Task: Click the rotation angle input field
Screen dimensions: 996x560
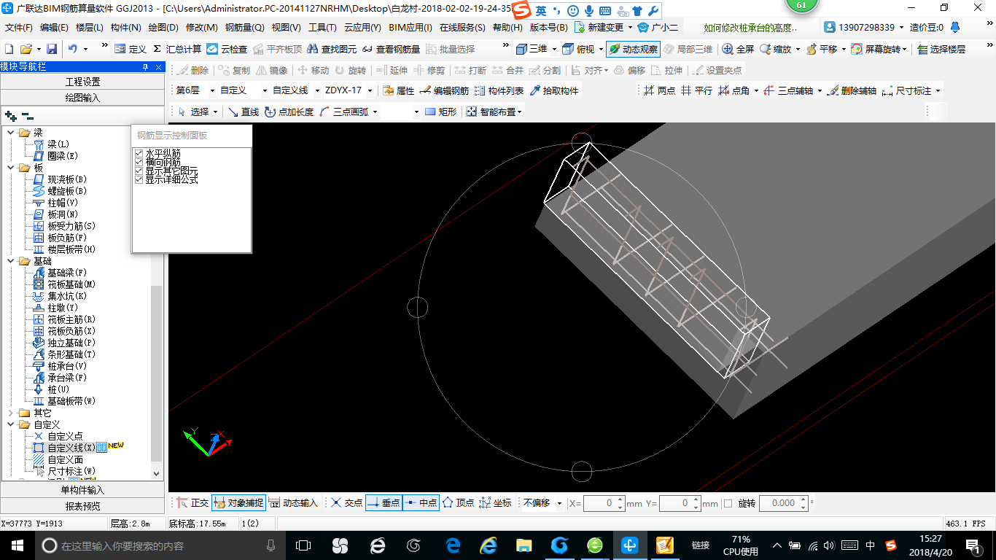Action: tap(779, 503)
